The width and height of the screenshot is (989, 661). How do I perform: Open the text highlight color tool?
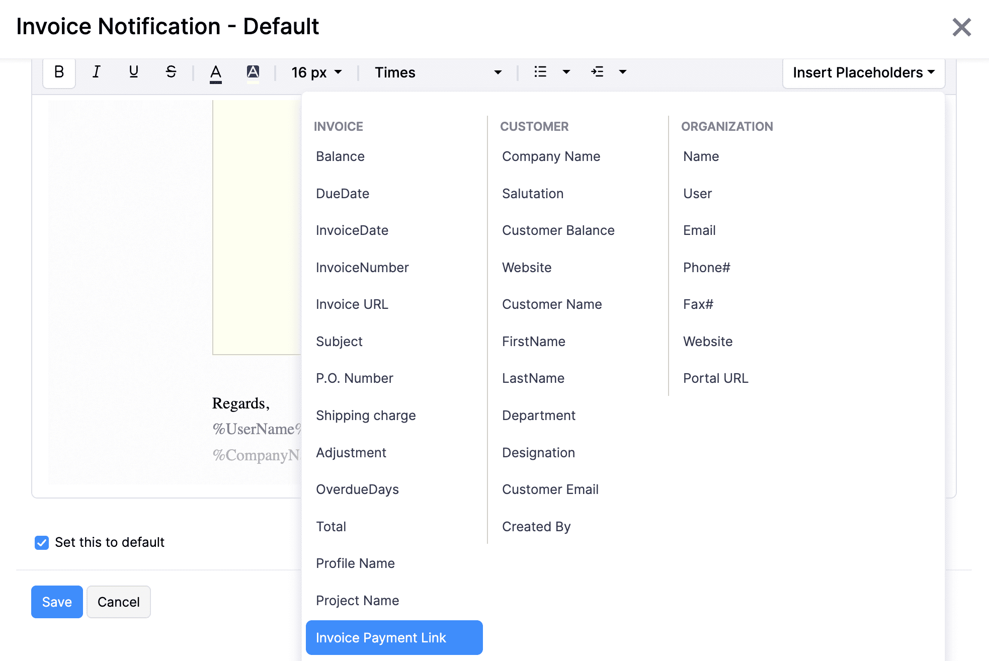coord(253,71)
